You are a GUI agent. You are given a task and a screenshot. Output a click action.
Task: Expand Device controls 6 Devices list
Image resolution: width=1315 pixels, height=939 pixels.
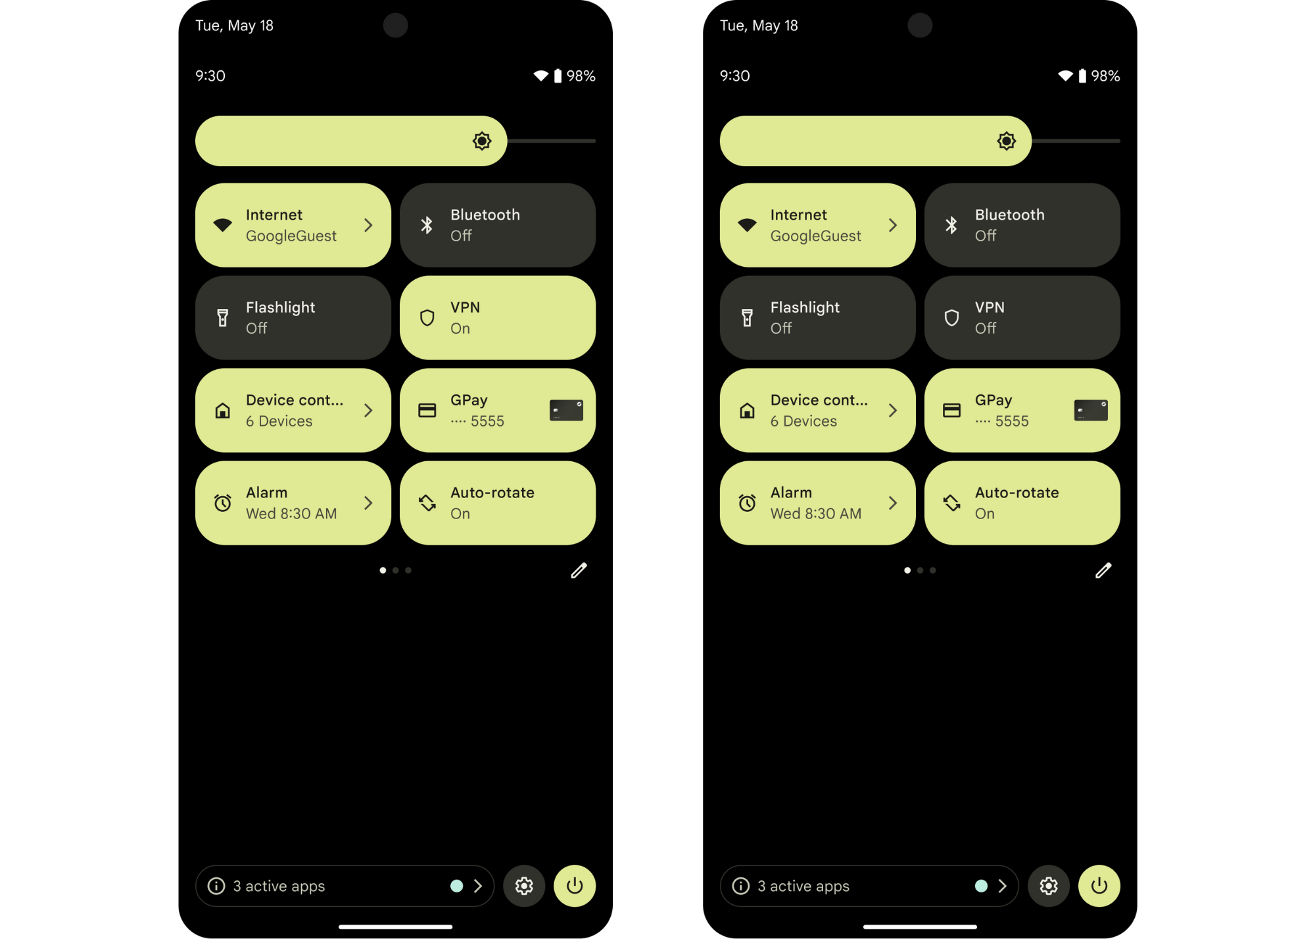pyautogui.click(x=369, y=411)
